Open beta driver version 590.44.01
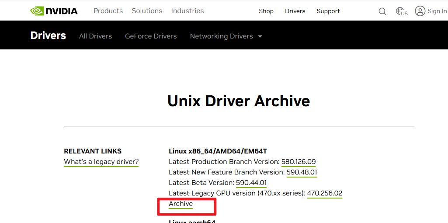The image size is (448, 223). (x=251, y=182)
